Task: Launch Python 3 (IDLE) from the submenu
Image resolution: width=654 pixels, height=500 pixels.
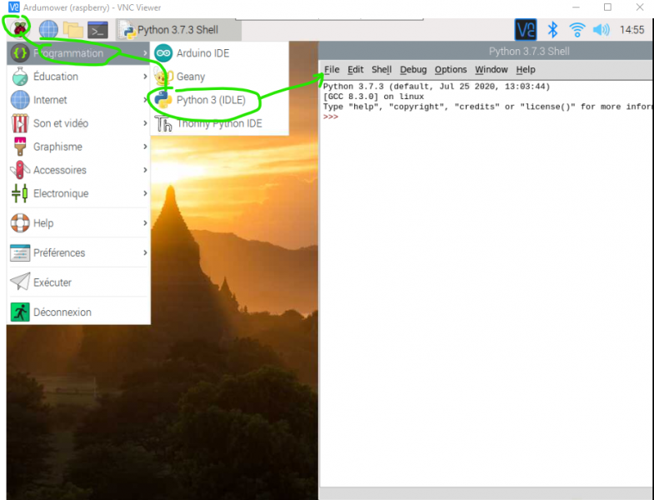Action: 219,100
